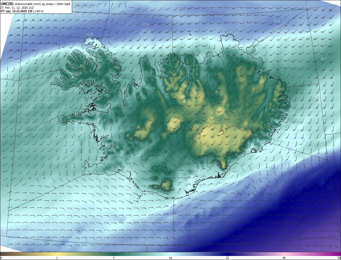Select the IT: Fim. 11. 12. 2025 21Z line
341x260 pixels.
click(17, 8)
